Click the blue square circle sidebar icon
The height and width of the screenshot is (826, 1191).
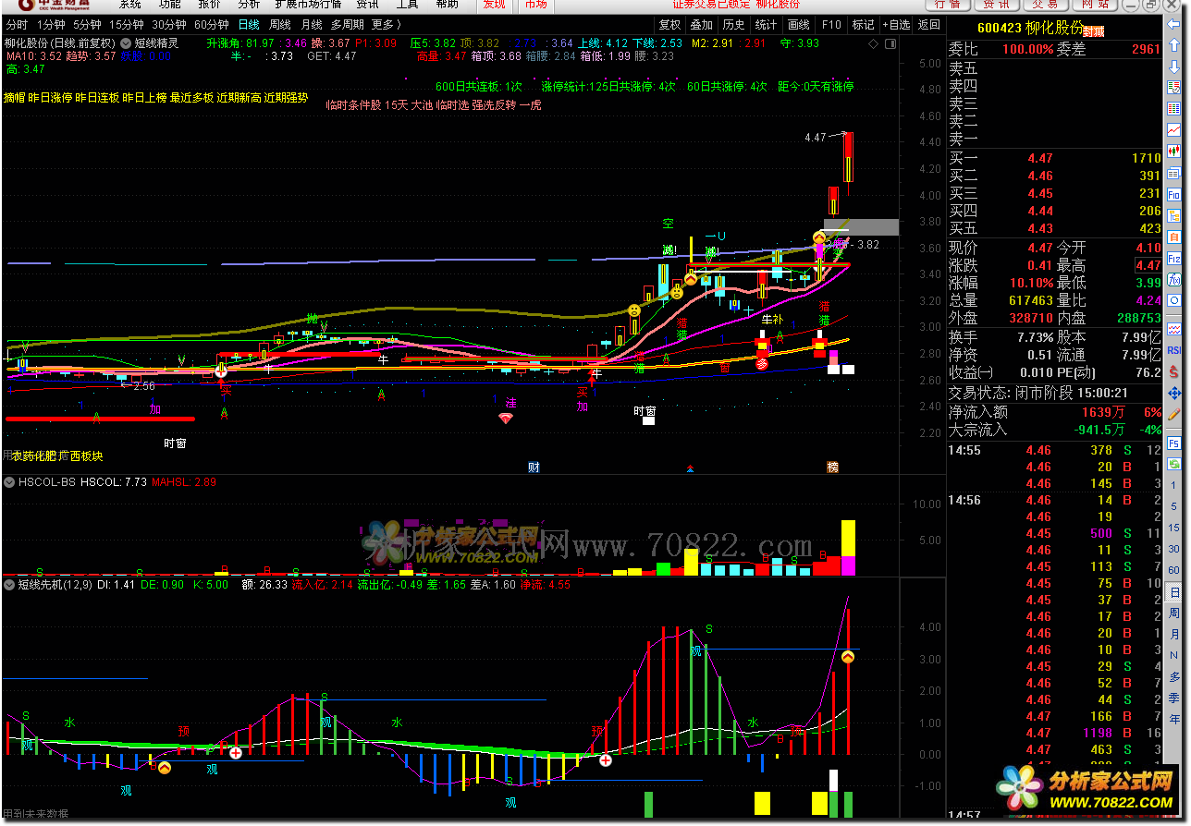tap(1173, 300)
